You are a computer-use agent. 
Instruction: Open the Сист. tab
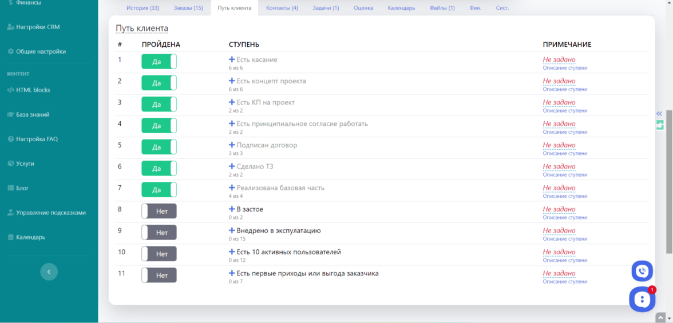coord(502,8)
